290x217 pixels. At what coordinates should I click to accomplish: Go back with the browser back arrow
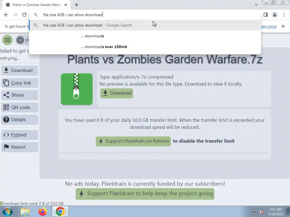point(6,15)
